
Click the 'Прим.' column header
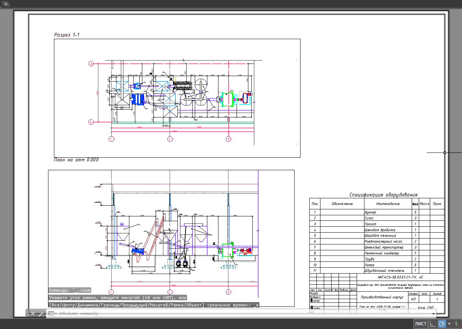tap(437, 203)
